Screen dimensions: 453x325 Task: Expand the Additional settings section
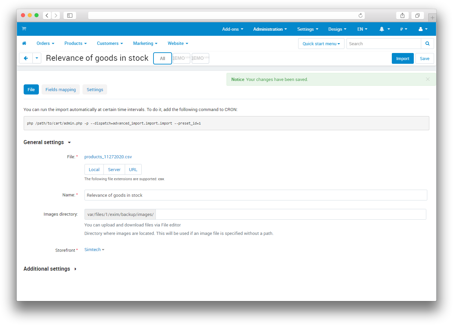tap(50, 269)
